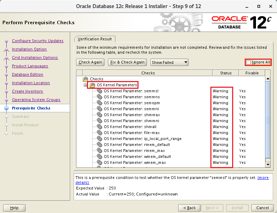Screen dimensions: 277x213
Task: Click the gear icon beside semmni parameter
Action: click(100, 109)
